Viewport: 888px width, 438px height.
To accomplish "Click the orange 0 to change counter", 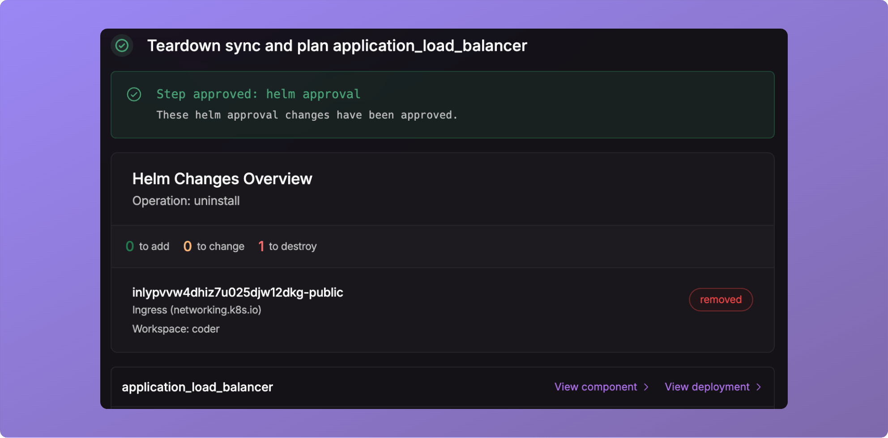I will tap(214, 246).
